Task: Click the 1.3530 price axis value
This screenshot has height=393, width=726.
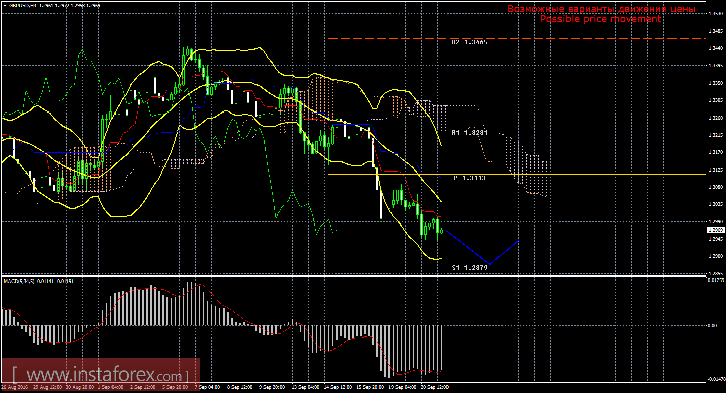Action: [716, 14]
